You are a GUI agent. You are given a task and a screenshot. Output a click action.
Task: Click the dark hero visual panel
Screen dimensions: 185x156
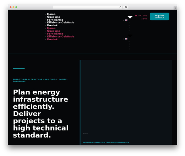pyautogui.click(x=126, y=102)
